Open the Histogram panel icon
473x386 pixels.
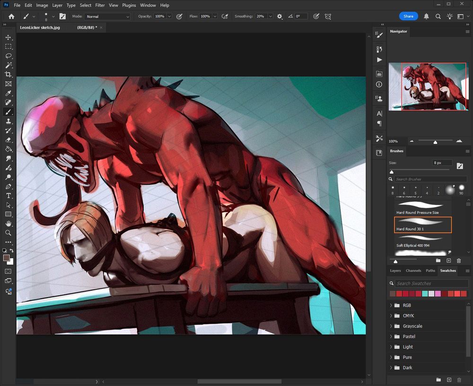pyautogui.click(x=379, y=74)
